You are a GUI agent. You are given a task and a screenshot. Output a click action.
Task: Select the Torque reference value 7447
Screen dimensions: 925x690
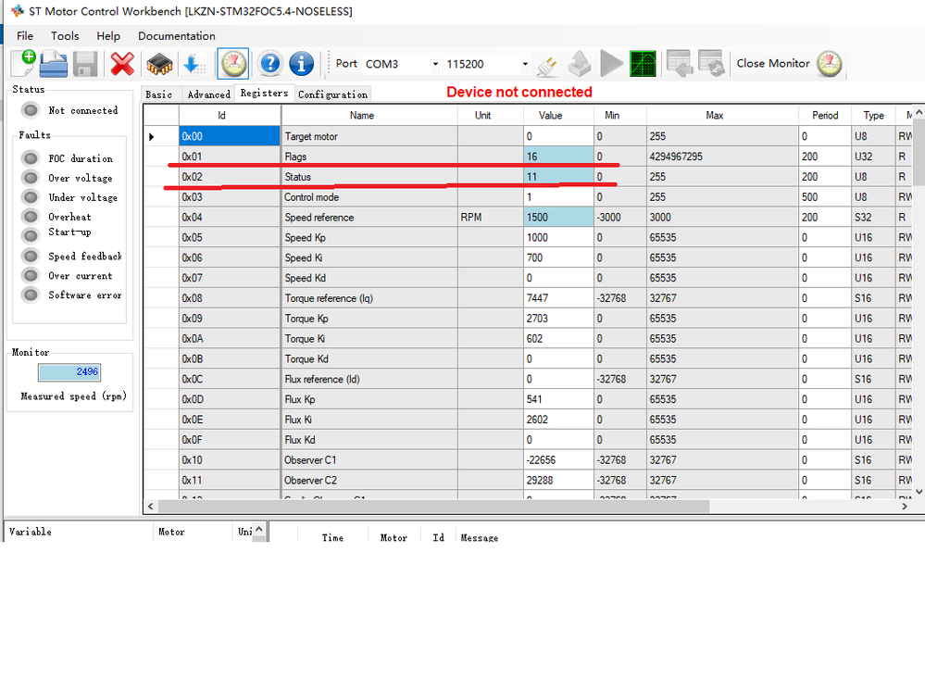558,298
